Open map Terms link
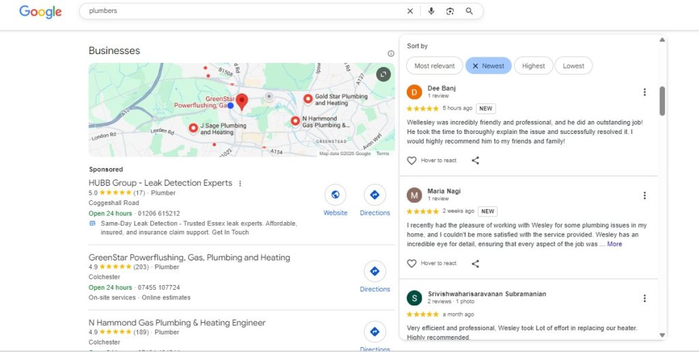This screenshot has width=699, height=352. coord(382,154)
